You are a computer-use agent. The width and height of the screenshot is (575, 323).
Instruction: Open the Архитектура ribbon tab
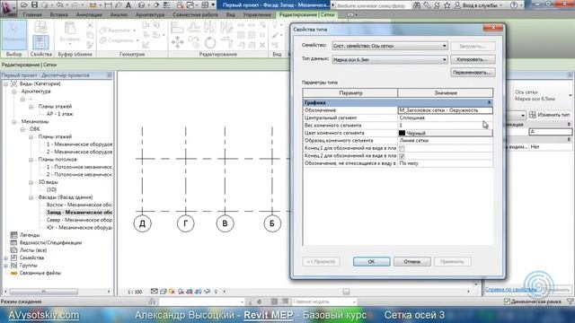click(150, 14)
